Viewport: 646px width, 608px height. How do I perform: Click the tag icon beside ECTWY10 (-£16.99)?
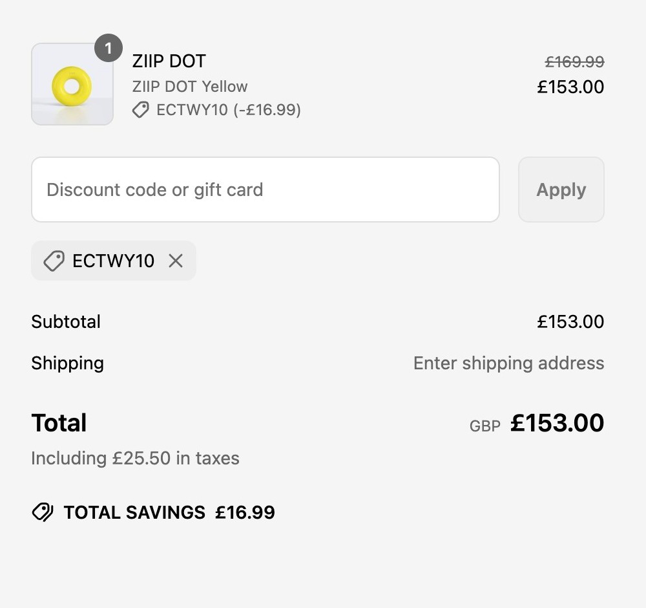coord(140,110)
